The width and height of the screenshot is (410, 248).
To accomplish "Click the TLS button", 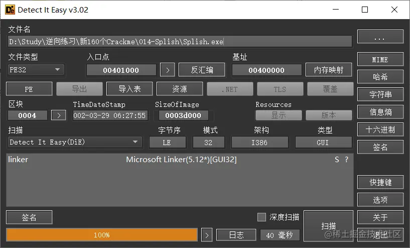I will 280,89.
